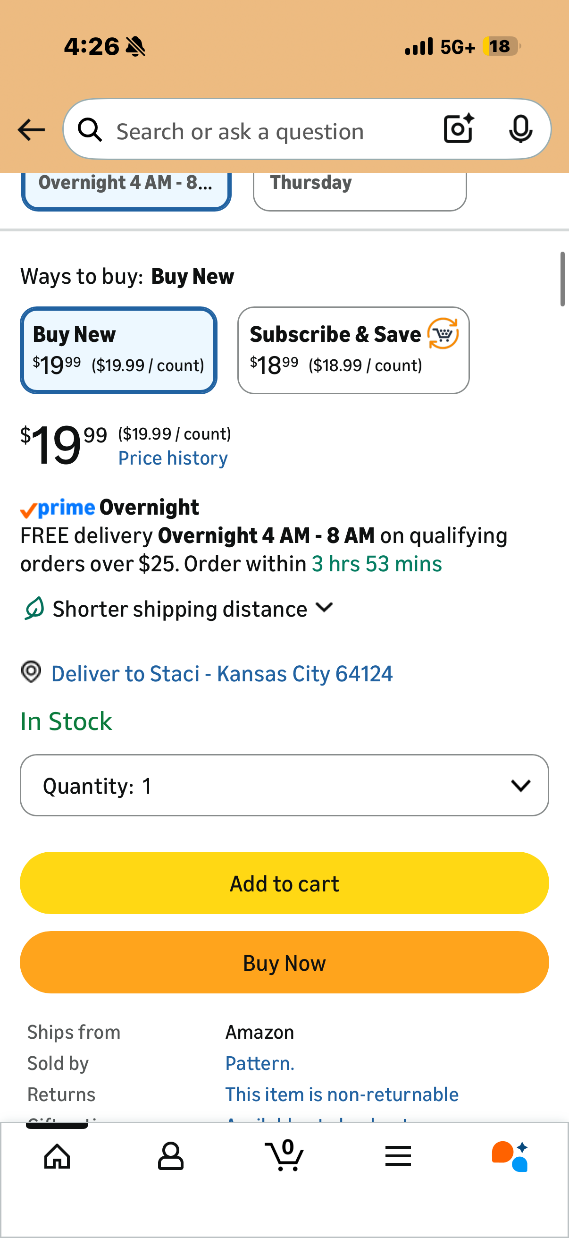Select the Subscribe & Save option
The height and width of the screenshot is (1238, 569).
tap(353, 350)
